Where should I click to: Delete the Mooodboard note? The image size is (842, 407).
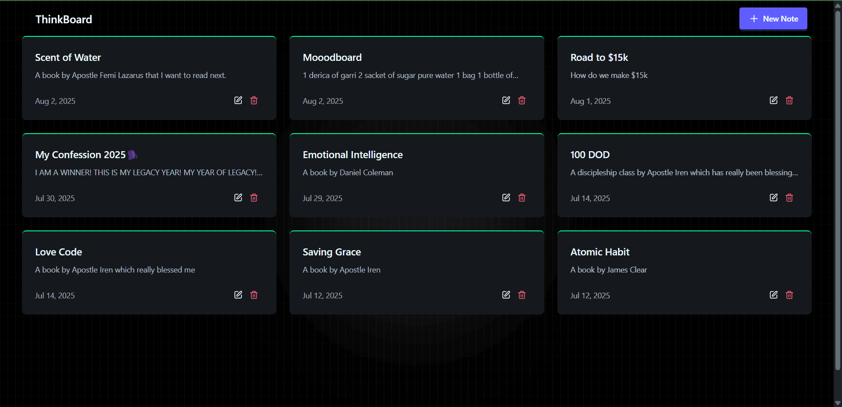click(522, 100)
